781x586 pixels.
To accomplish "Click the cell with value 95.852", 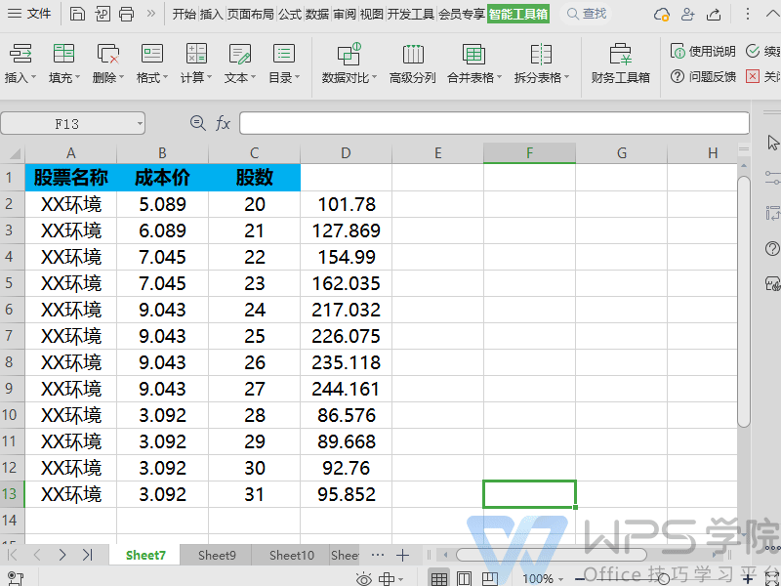I will (x=347, y=494).
